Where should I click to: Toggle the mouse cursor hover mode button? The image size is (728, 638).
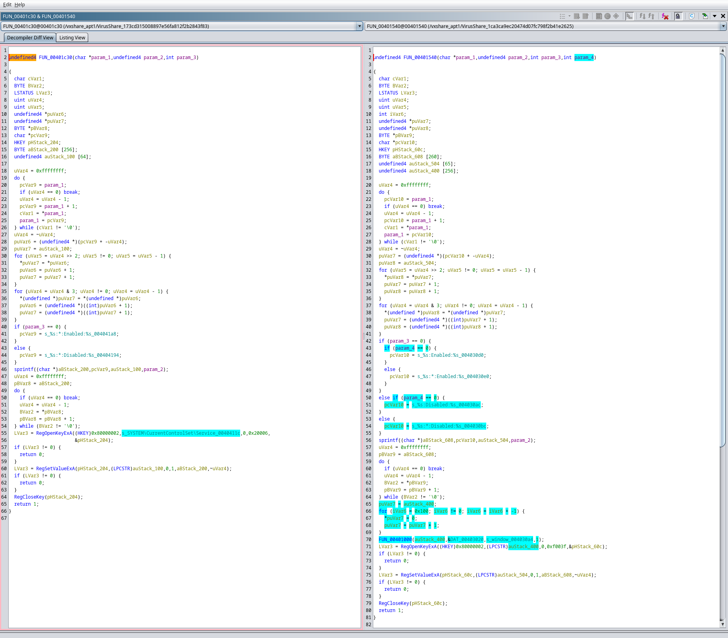click(630, 16)
